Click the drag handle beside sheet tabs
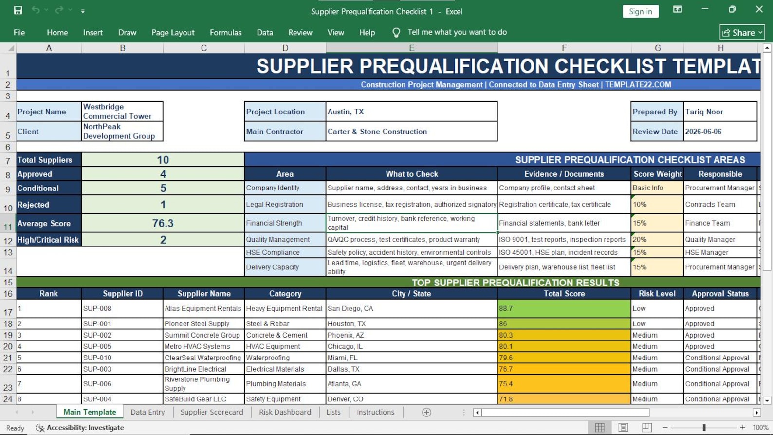This screenshot has height=435, width=773. pos(464,413)
